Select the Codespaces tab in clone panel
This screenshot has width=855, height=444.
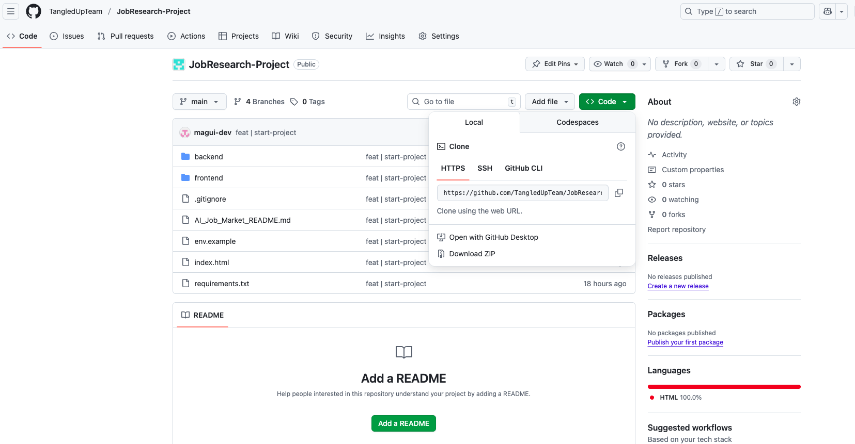pos(578,122)
